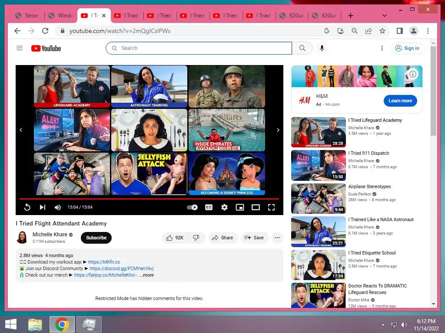Open YouTube settings three-dot menu

(382, 48)
